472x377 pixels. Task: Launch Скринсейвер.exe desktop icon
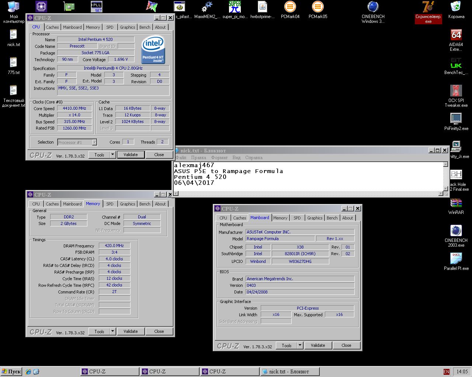click(428, 12)
